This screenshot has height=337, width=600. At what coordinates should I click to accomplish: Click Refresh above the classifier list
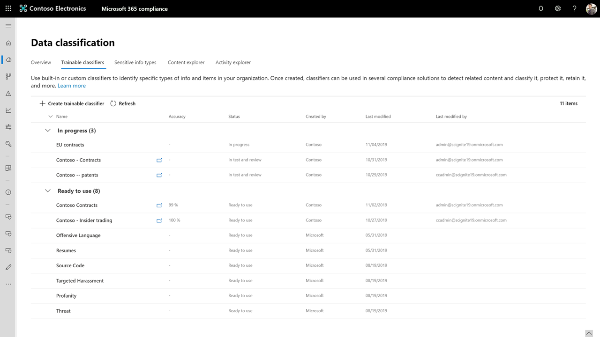coord(123,103)
